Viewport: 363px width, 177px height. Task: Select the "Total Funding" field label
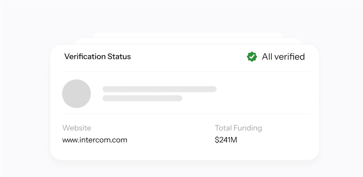238,128
